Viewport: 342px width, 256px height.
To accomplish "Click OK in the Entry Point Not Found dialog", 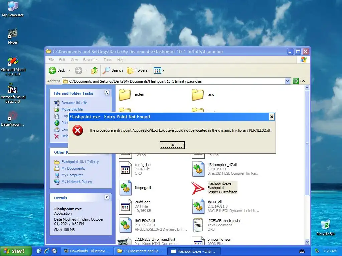I will tap(172, 145).
